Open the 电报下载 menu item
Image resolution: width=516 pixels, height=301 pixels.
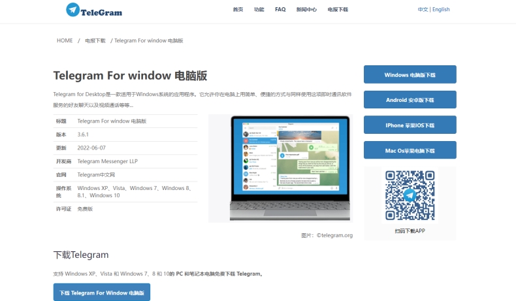click(338, 10)
